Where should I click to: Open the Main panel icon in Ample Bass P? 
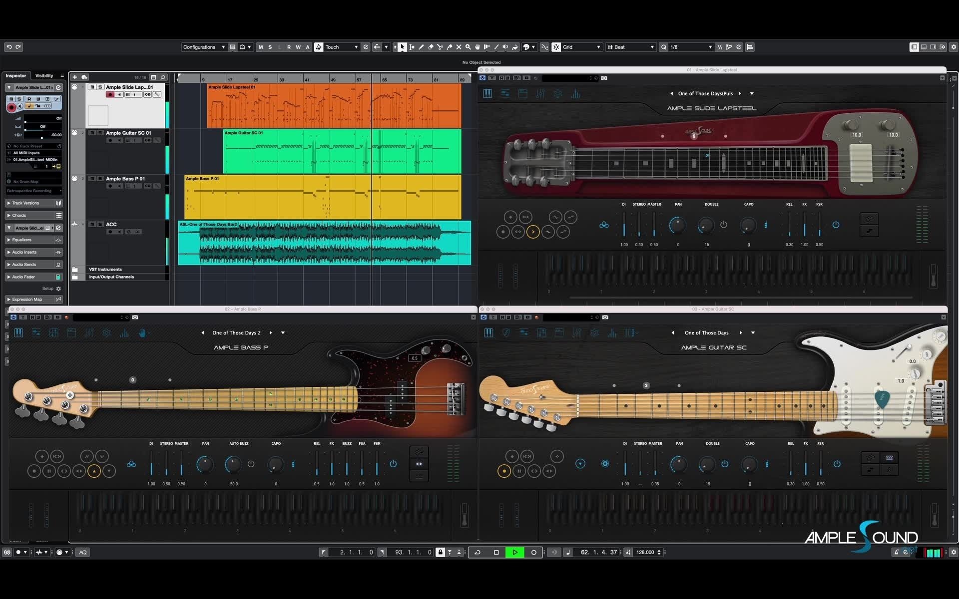(x=18, y=332)
